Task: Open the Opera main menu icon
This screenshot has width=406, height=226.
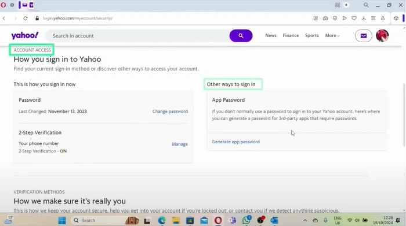Action: 3,5
